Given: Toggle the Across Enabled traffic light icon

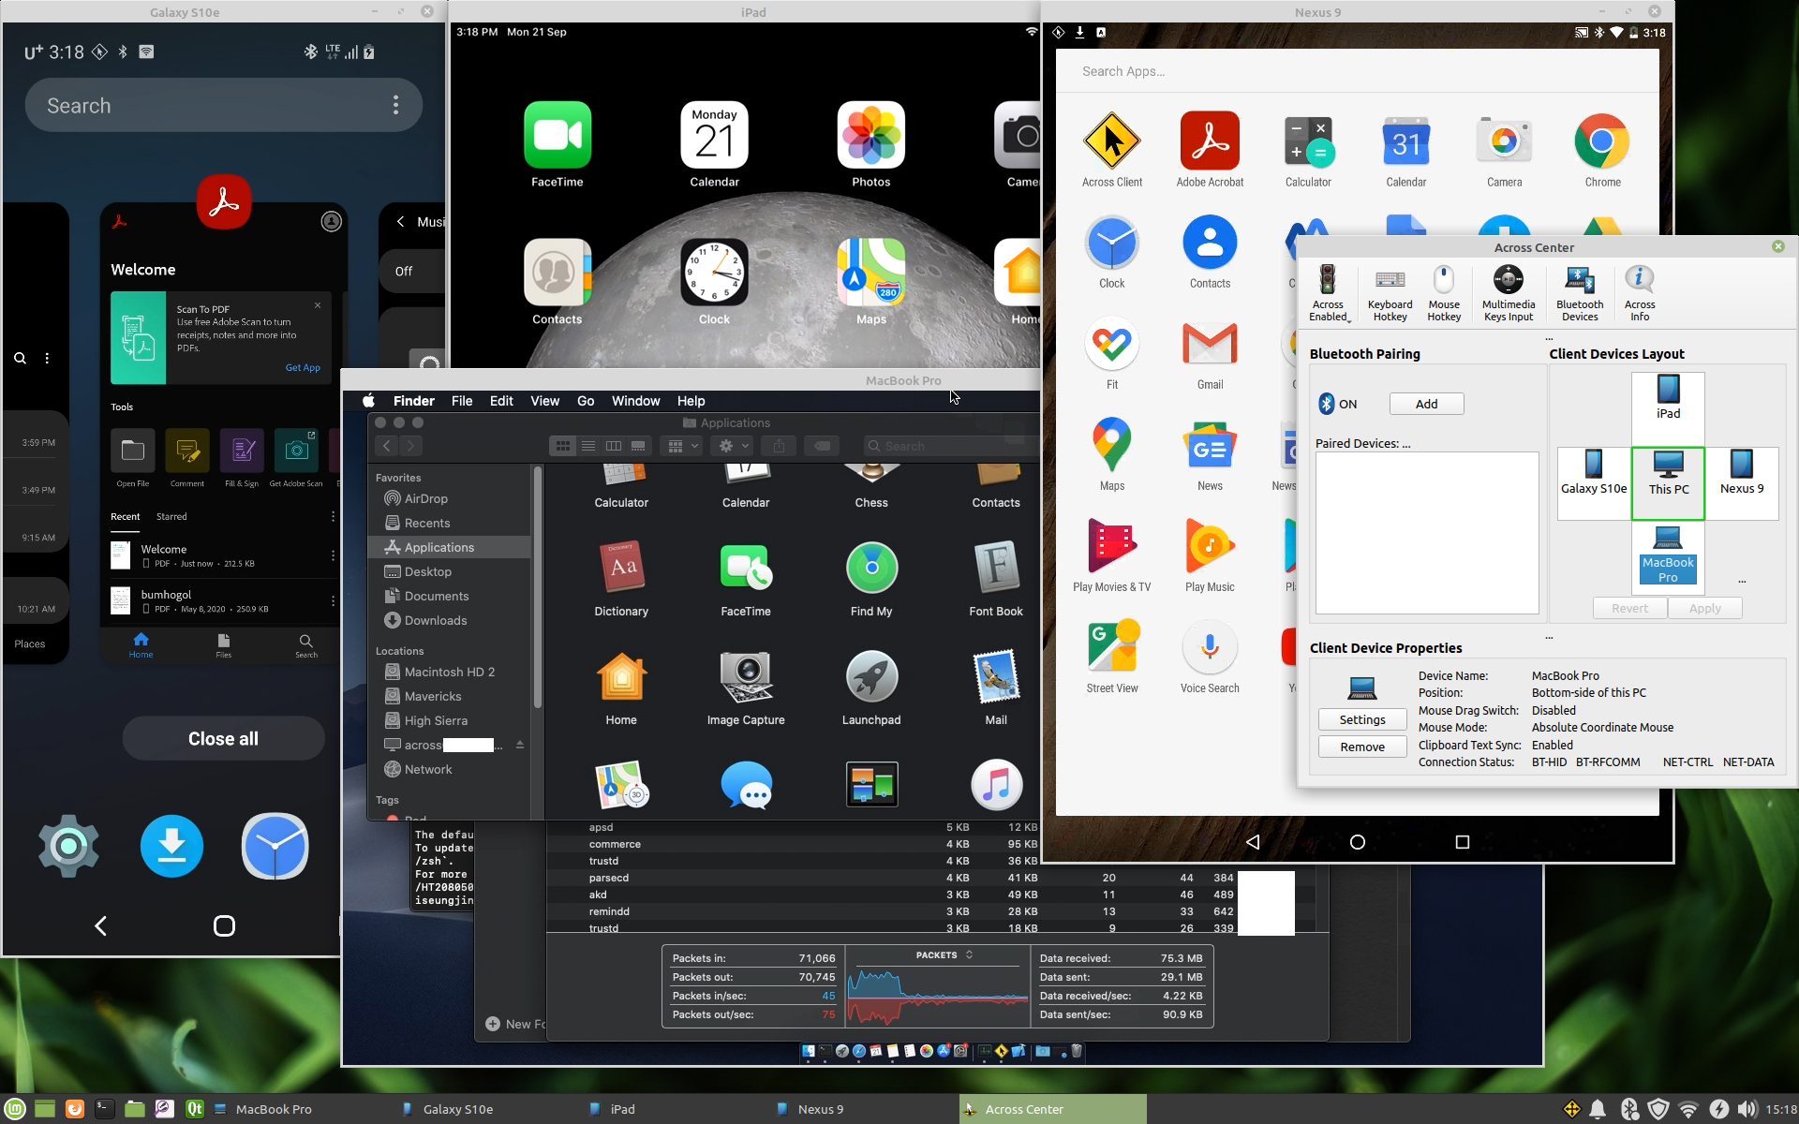Looking at the screenshot, I should 1327,280.
